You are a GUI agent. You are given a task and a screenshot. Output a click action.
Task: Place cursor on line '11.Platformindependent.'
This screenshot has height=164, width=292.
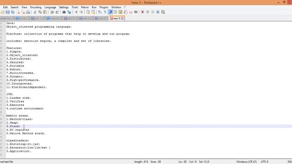(x=26, y=87)
